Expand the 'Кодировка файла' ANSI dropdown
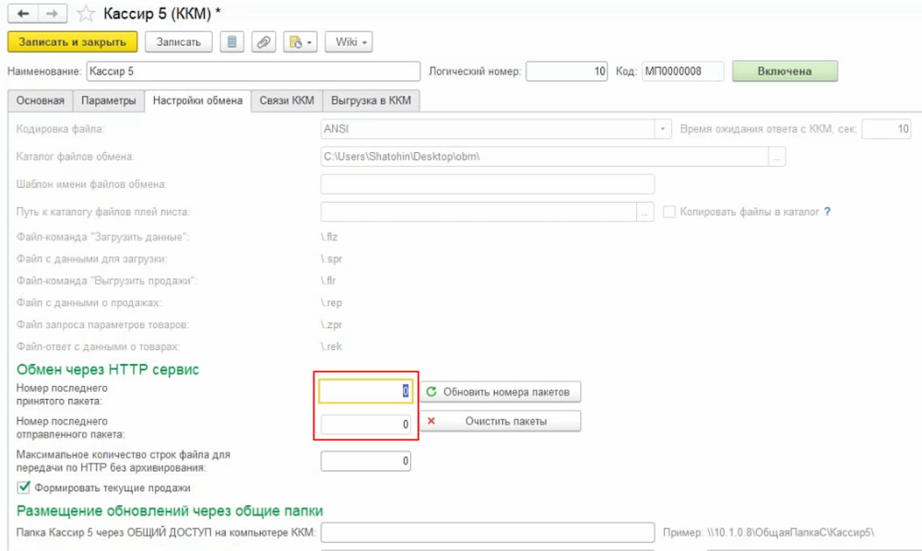The height and width of the screenshot is (551, 922). (661, 130)
